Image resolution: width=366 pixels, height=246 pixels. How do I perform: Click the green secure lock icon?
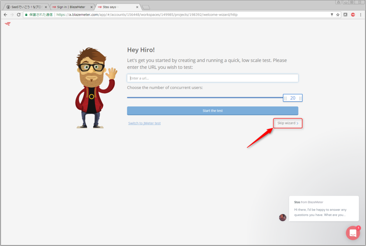pyautogui.click(x=26, y=14)
